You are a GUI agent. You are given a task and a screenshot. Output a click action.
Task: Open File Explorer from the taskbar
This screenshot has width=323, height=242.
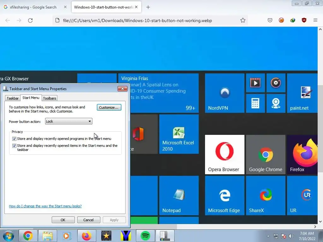48,236
